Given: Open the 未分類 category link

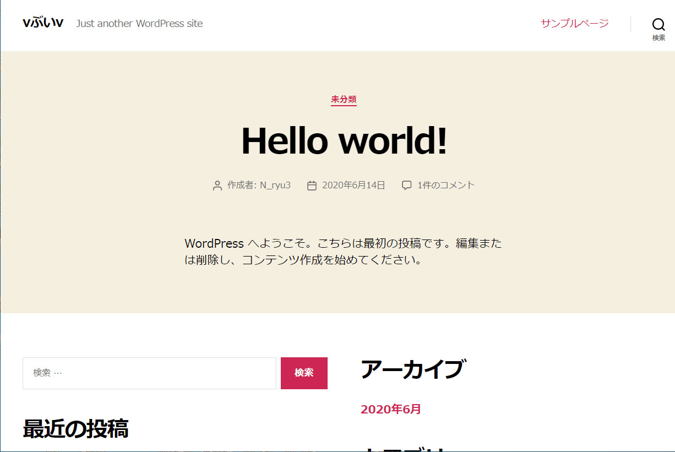Looking at the screenshot, I should 344,100.
